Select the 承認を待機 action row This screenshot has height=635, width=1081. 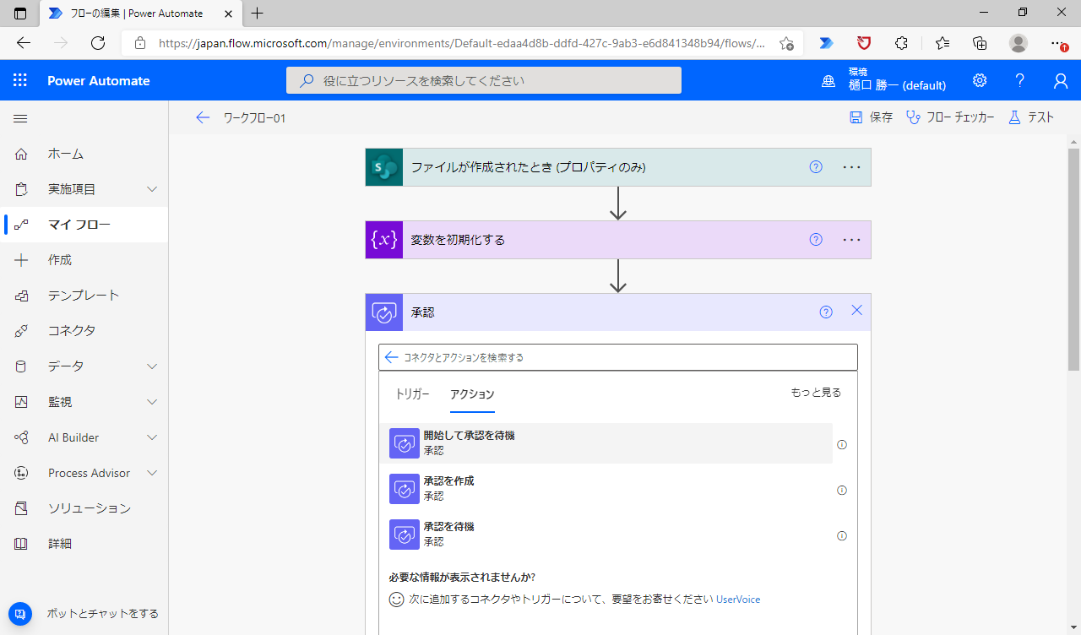coord(606,535)
